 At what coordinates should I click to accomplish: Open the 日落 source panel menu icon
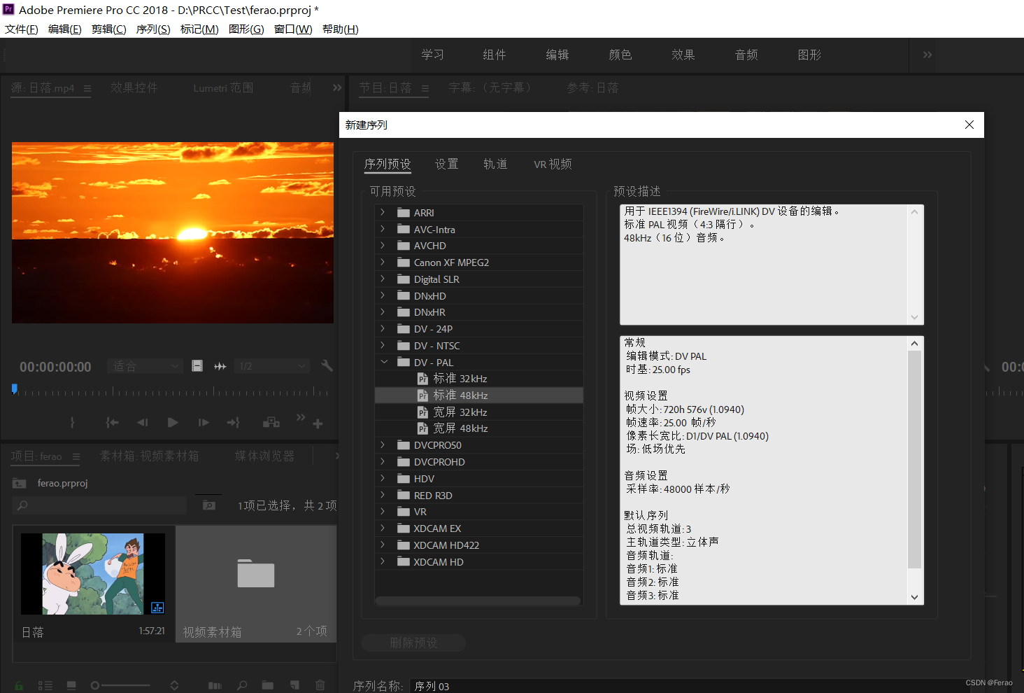tap(87, 88)
